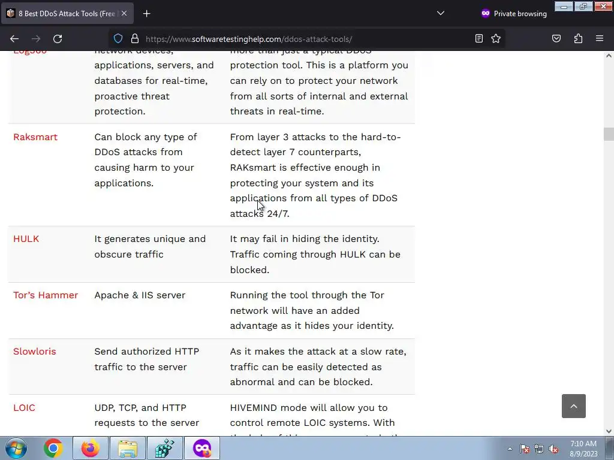Open the Tor's Hammer link
This screenshot has width=614, height=460.
click(46, 295)
